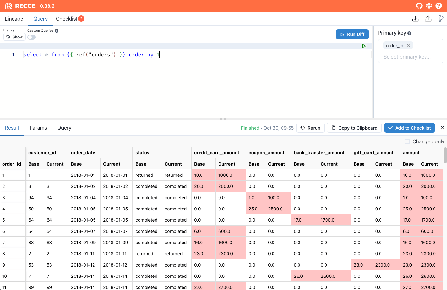Click credit card current cell 600.0
The width and height of the screenshot is (447, 290).
click(x=230, y=231)
